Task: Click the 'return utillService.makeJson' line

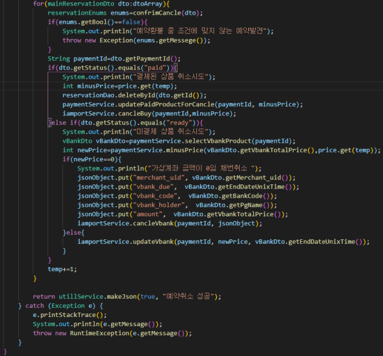Action: coord(127,297)
